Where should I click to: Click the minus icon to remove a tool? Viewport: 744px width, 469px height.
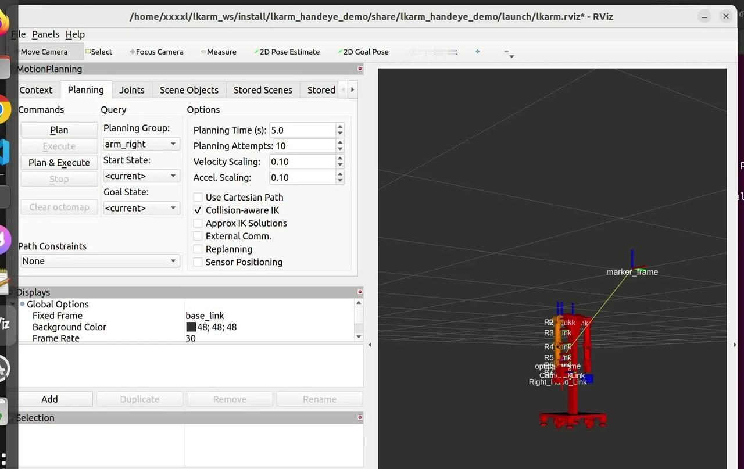pyautogui.click(x=506, y=52)
